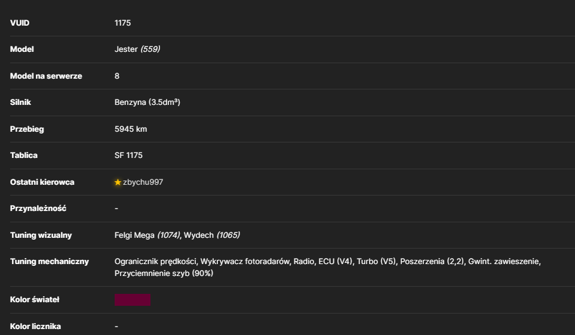575x335 pixels.
Task: Click the Tuning wizualny row label
Action: [41, 235]
